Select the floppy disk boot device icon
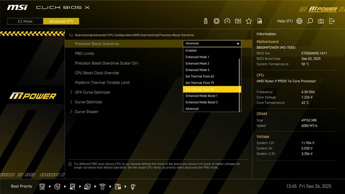 118,186
